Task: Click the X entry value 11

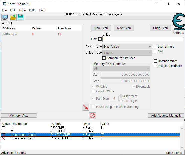Action: pos(102,128)
